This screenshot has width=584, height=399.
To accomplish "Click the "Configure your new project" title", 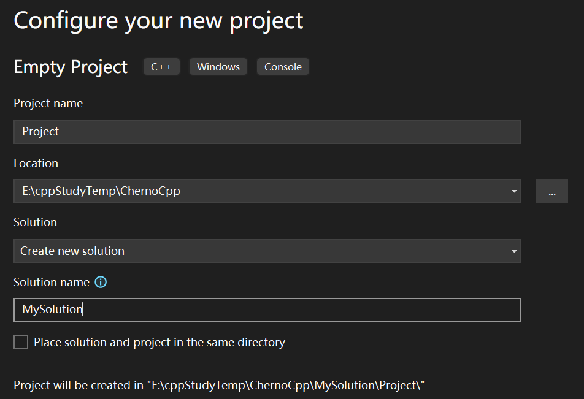I will tap(158, 20).
